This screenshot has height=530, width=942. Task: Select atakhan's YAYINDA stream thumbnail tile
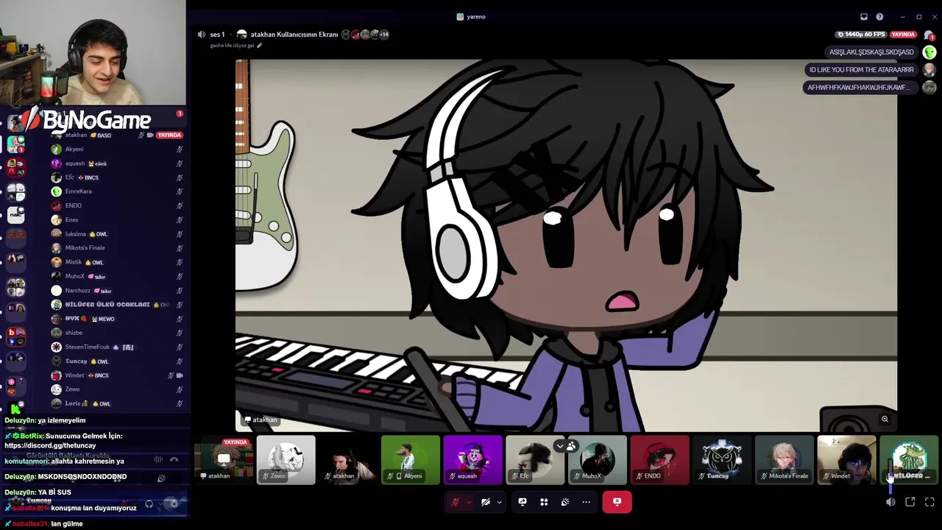click(224, 460)
